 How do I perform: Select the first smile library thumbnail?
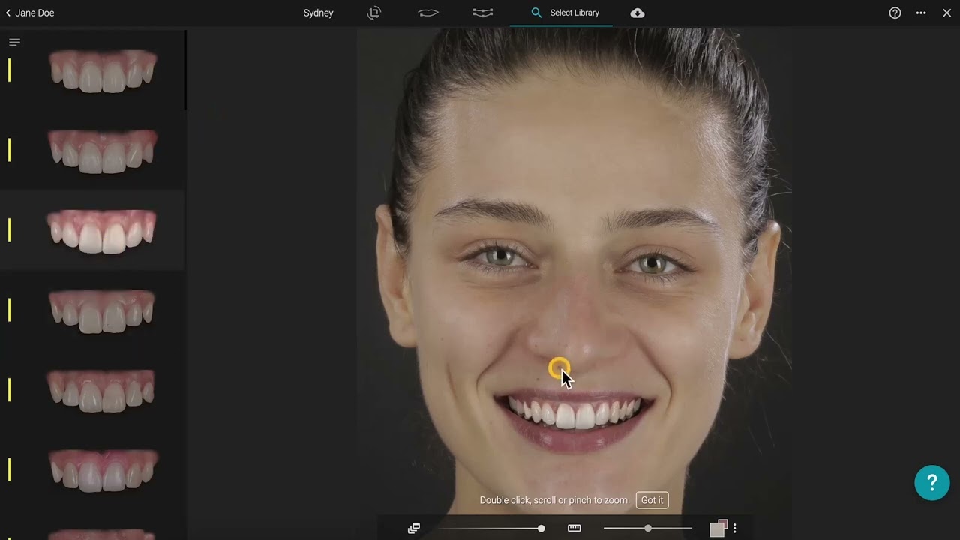coord(103,70)
